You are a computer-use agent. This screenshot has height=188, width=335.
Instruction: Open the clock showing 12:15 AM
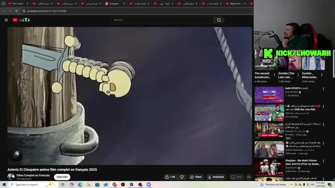coord(320,185)
